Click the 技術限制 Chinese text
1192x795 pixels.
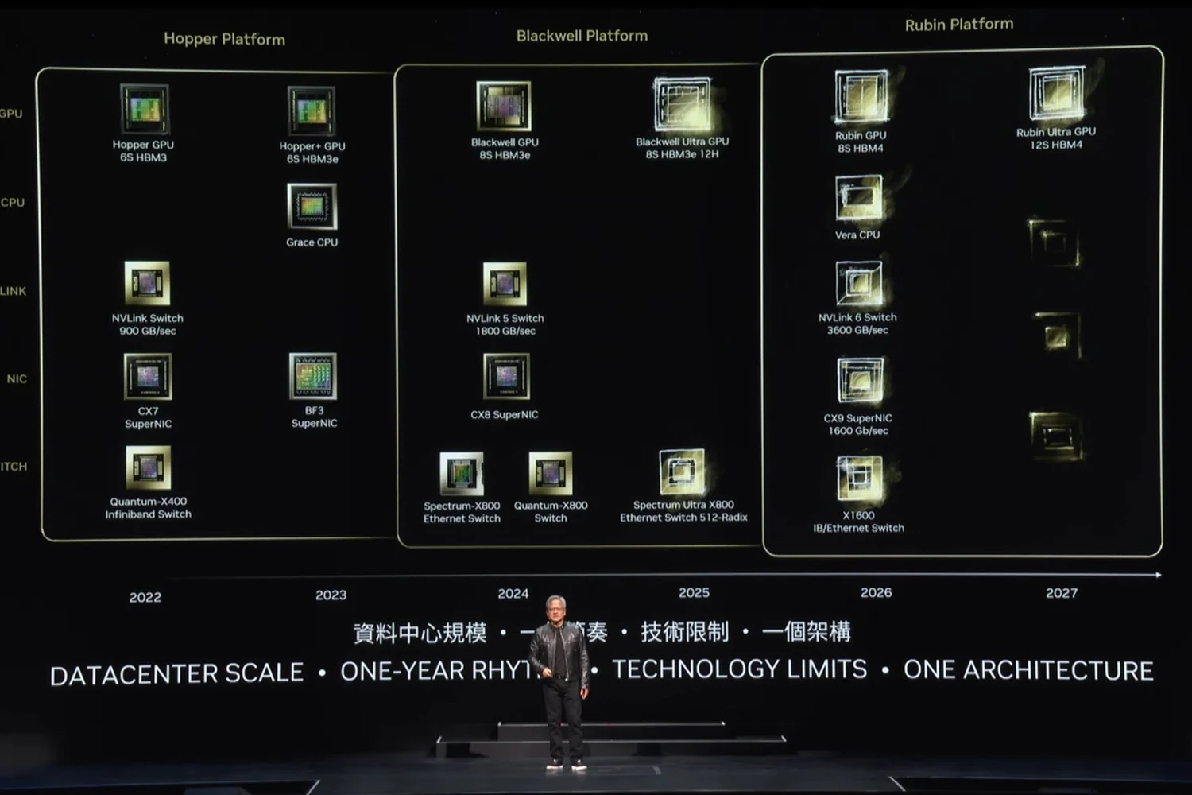[684, 632]
